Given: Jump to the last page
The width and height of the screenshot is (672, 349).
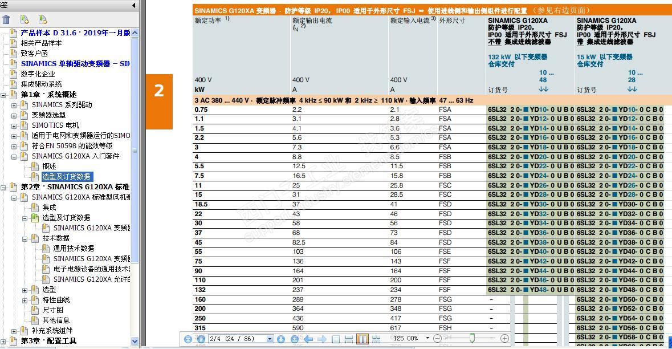Looking at the screenshot, I should click(294, 339).
